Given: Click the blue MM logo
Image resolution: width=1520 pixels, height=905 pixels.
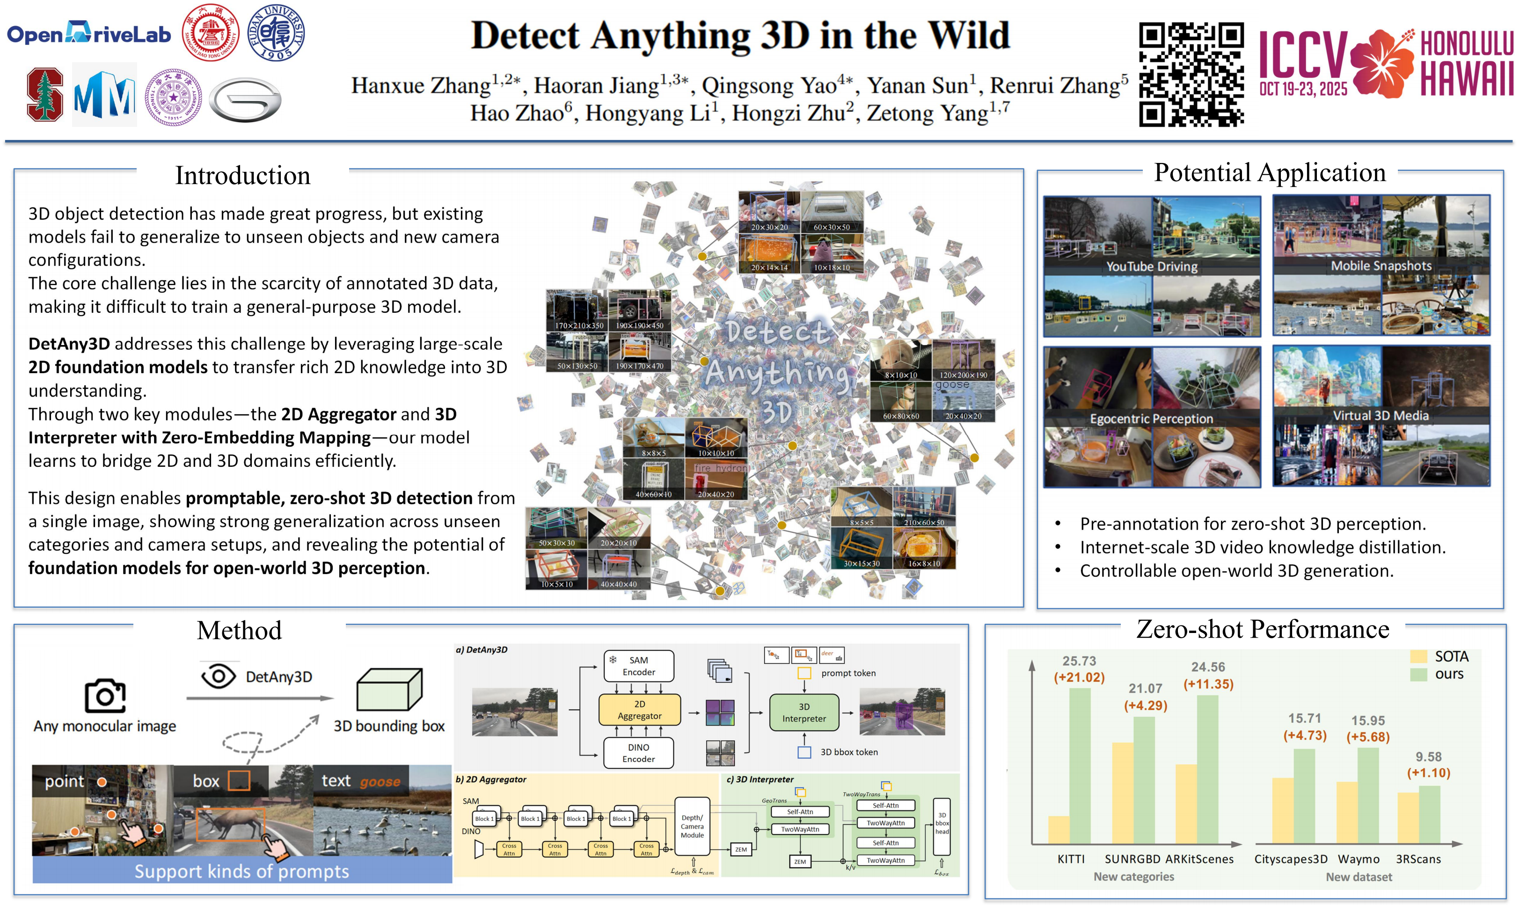Looking at the screenshot, I should pyautogui.click(x=104, y=95).
